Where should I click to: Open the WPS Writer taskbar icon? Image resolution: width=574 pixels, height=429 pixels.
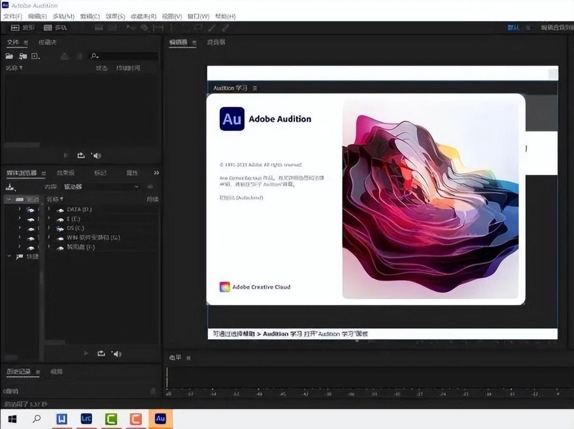61,419
